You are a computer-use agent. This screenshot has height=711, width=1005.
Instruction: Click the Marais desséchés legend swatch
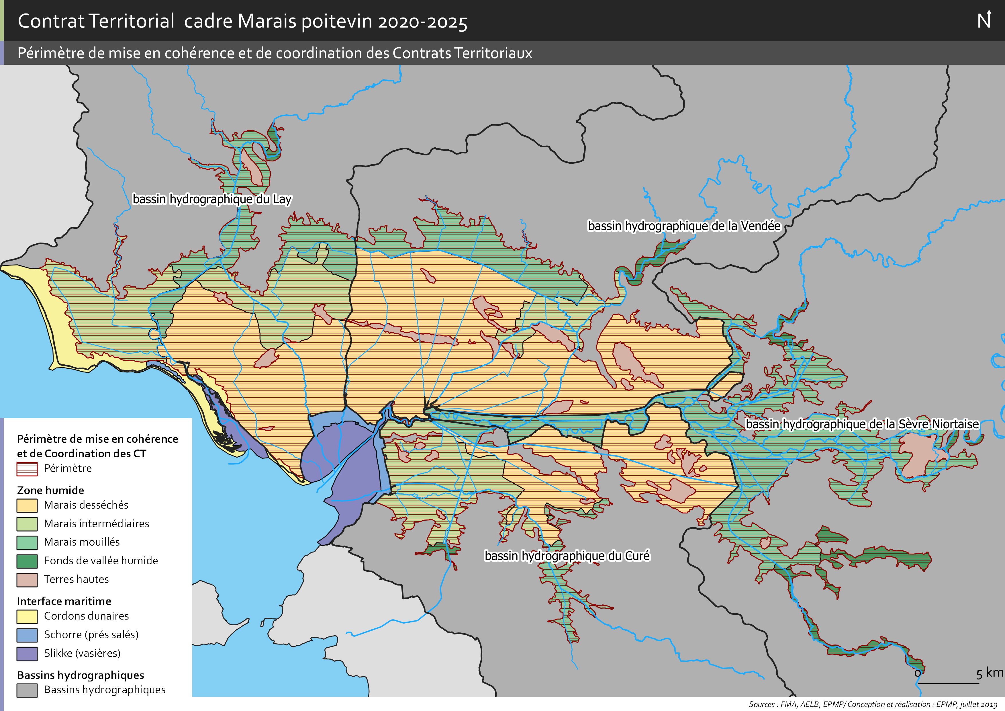27,505
